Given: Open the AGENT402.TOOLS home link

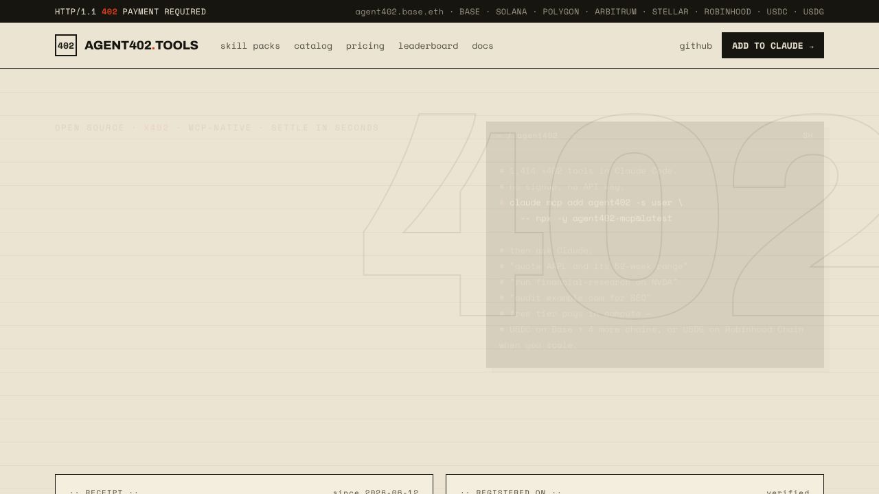Looking at the screenshot, I should 141,45.
